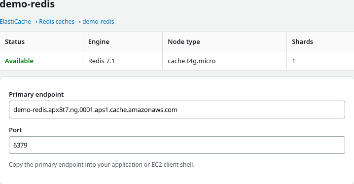Click the shards value 1 cell
The width and height of the screenshot is (354, 184).
(x=320, y=61)
